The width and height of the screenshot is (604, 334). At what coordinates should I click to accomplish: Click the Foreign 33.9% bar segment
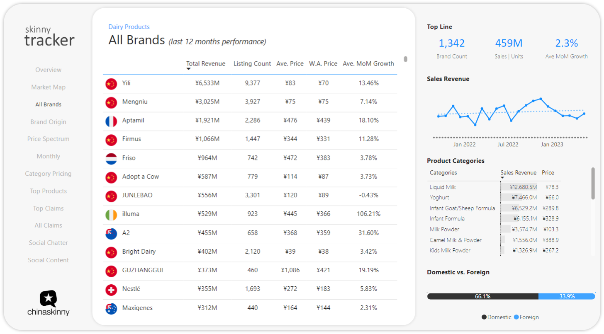coord(567,296)
